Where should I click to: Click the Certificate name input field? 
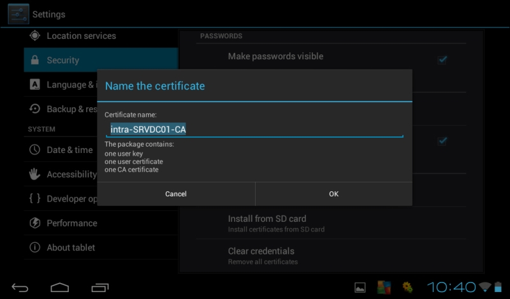coord(254,129)
